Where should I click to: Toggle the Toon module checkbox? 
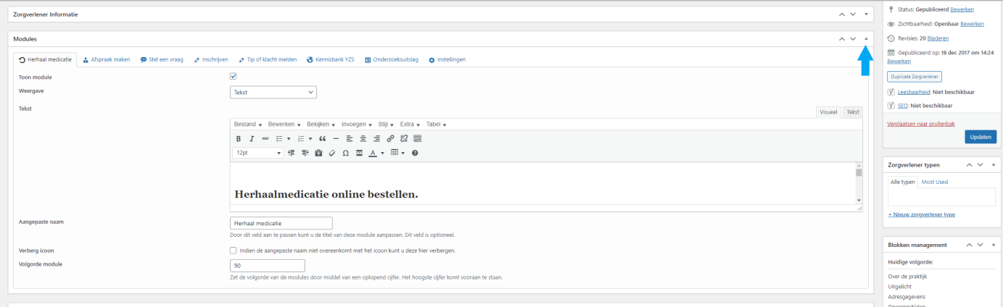(234, 77)
